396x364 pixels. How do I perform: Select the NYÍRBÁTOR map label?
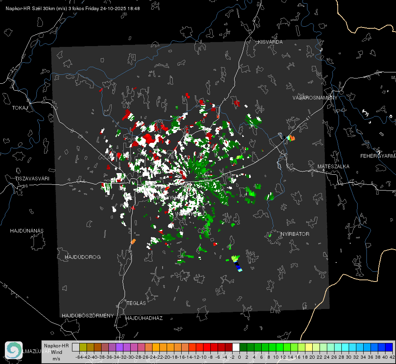point(295,234)
